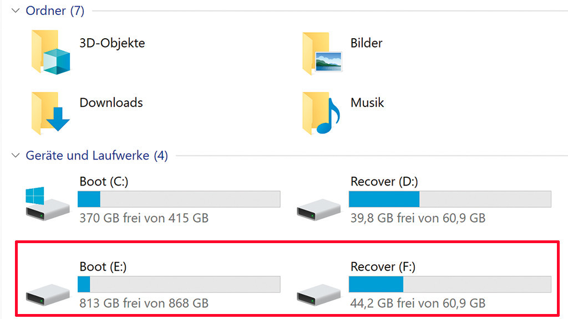Viewport: 568px width, 319px height.
Task: Click the text 370 GB frei von 415 GB
Action: click(x=144, y=218)
